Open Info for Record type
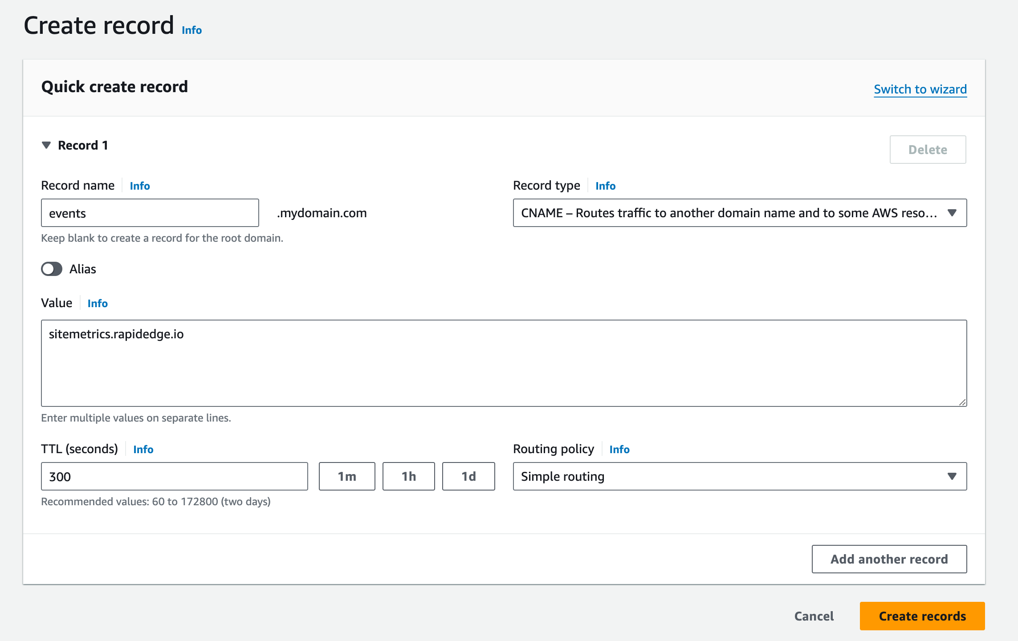The height and width of the screenshot is (641, 1018). [605, 186]
